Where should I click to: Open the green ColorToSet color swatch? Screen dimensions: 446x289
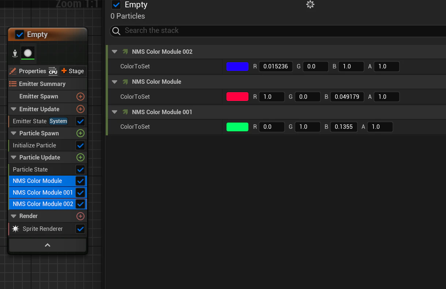[237, 127]
